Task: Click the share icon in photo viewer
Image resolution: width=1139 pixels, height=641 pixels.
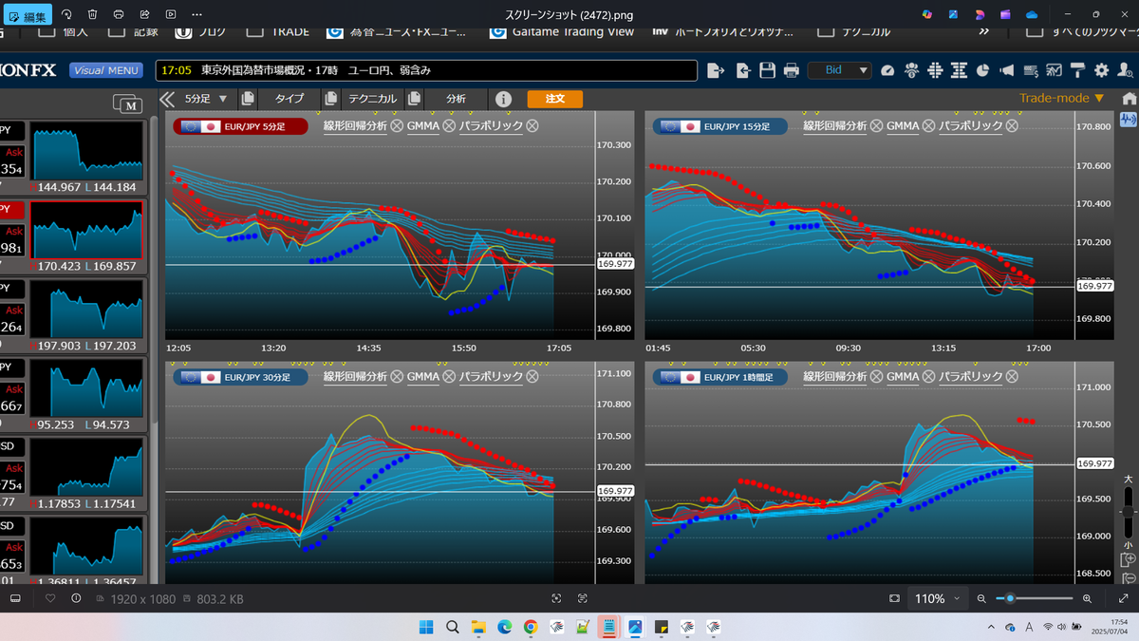Action: 144,14
